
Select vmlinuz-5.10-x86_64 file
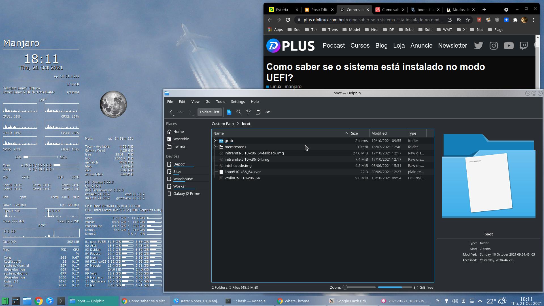tap(242, 178)
